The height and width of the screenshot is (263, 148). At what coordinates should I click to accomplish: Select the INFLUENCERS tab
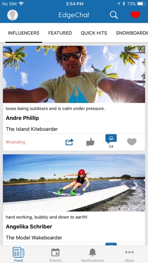coord(23,33)
